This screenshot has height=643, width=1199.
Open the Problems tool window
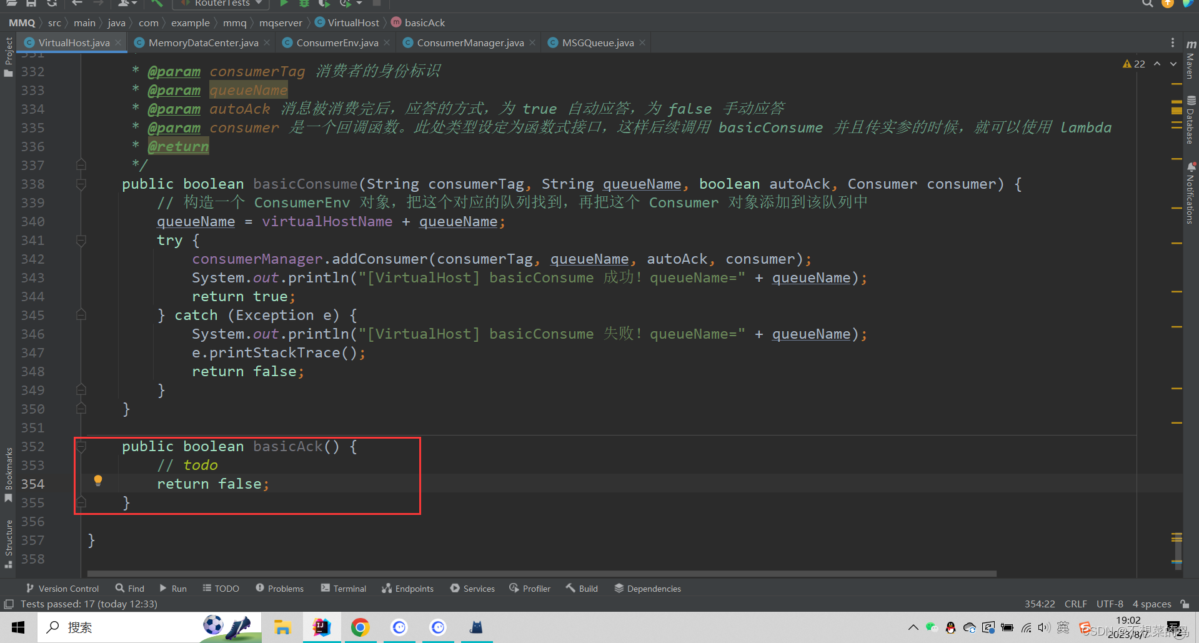[x=279, y=589]
